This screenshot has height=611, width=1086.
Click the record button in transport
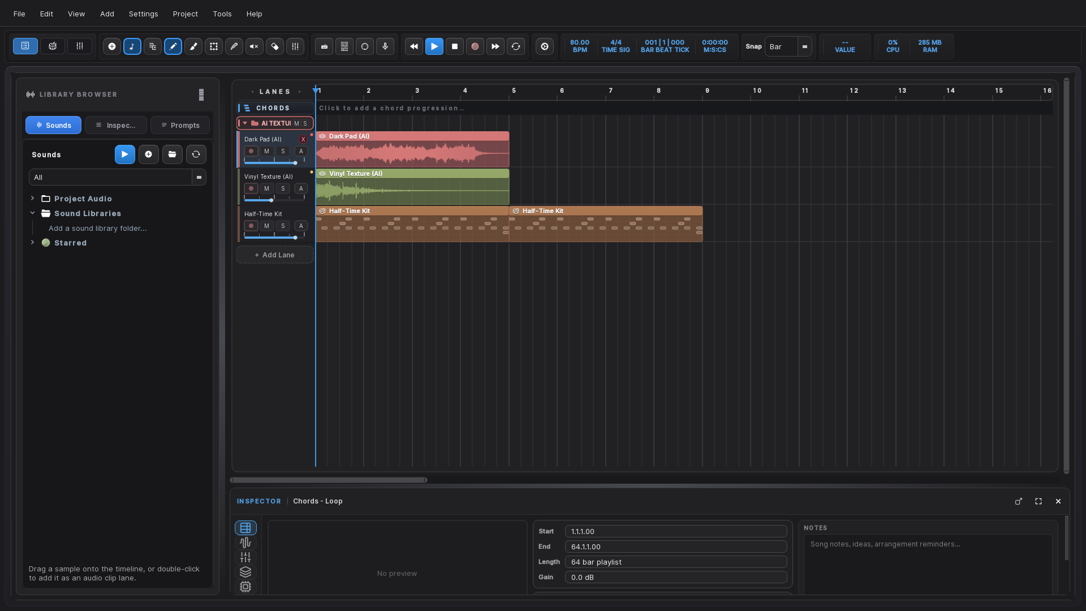(x=475, y=46)
